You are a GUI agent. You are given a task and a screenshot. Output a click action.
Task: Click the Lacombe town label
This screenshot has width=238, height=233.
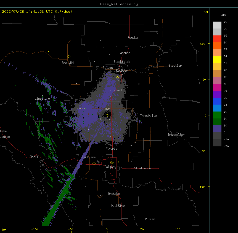click(x=124, y=53)
